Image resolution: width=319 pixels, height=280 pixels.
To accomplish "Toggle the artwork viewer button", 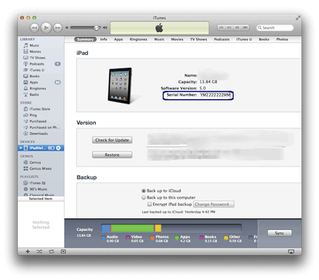I will [x=63, y=252].
